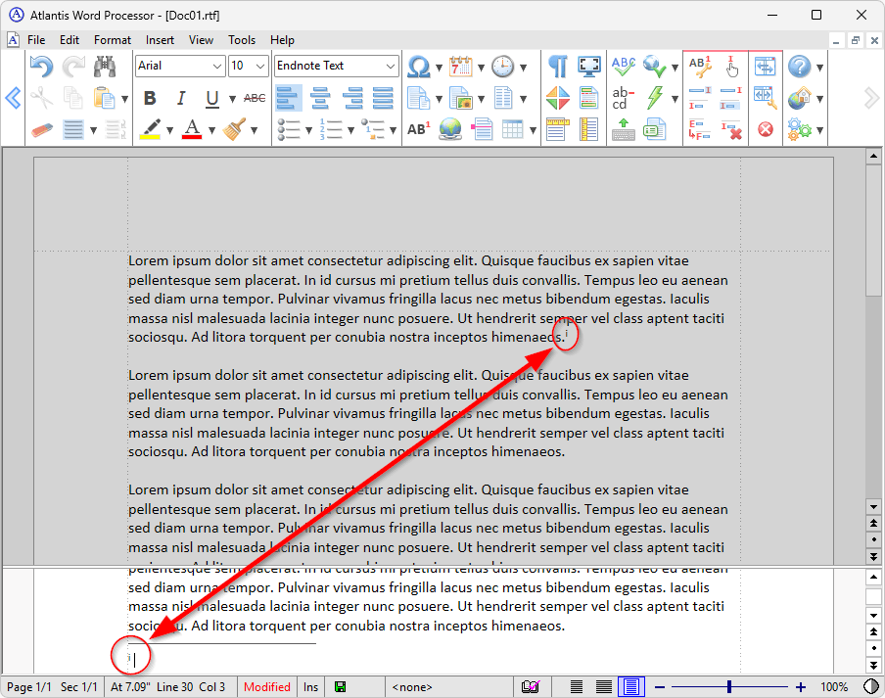Image resolution: width=885 pixels, height=698 pixels.
Task: Toggle Italic formatting
Action: coord(181,98)
